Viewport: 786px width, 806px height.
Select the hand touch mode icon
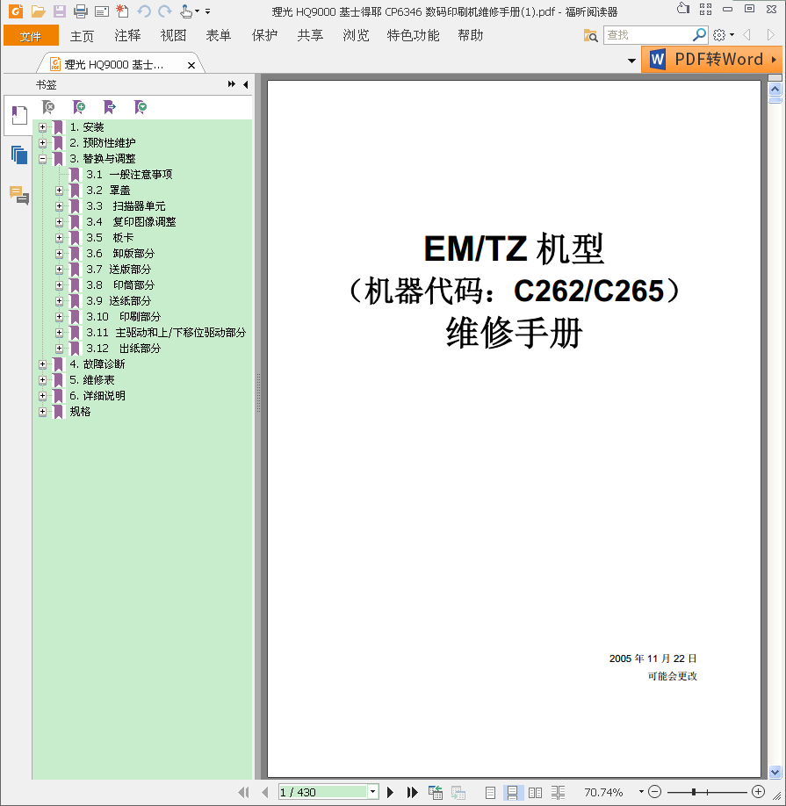186,11
